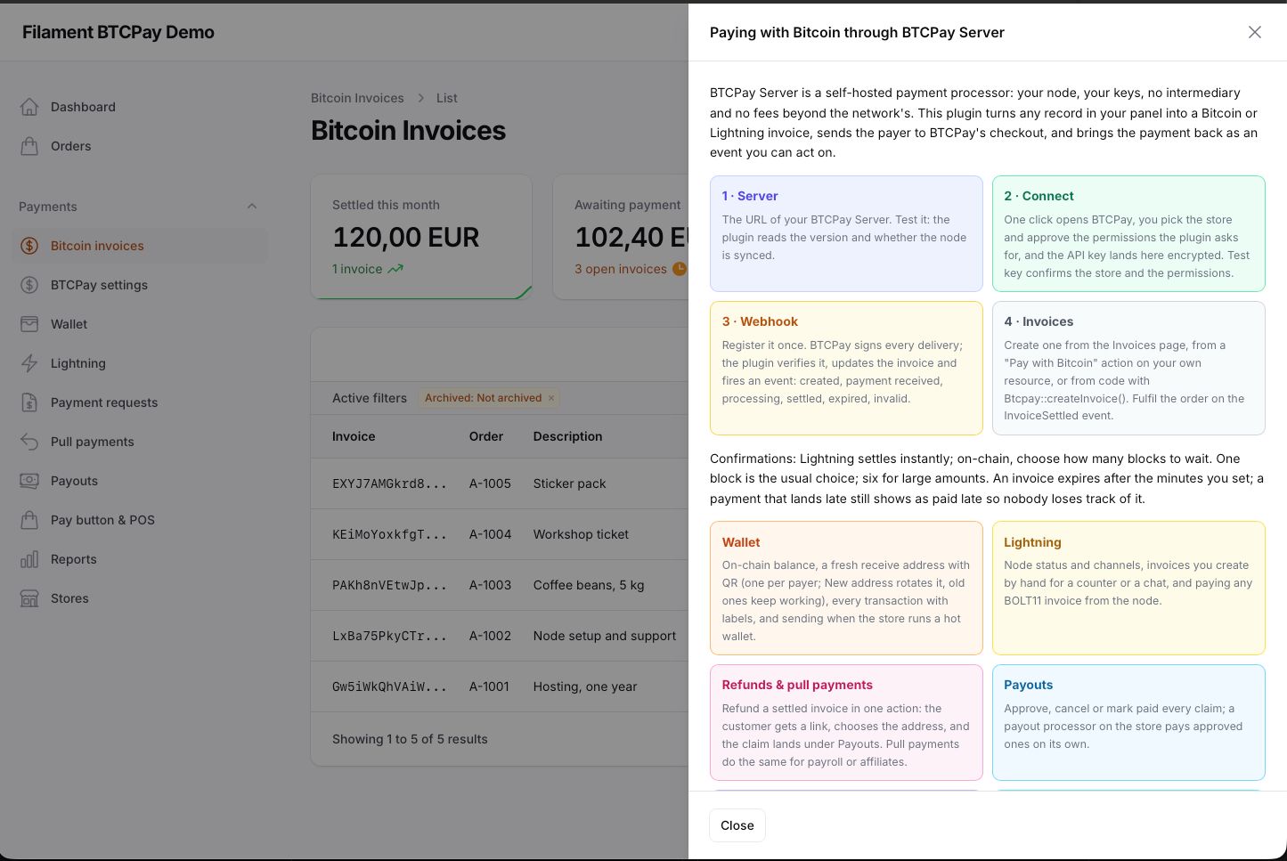Click the 2 · Connect step card

[1128, 233]
